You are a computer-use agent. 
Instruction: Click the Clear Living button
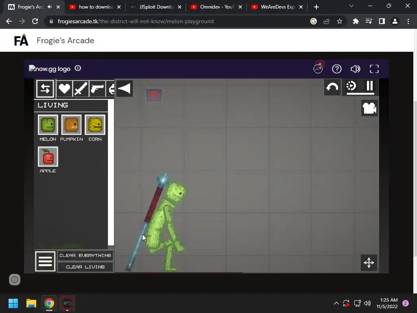[85, 267]
